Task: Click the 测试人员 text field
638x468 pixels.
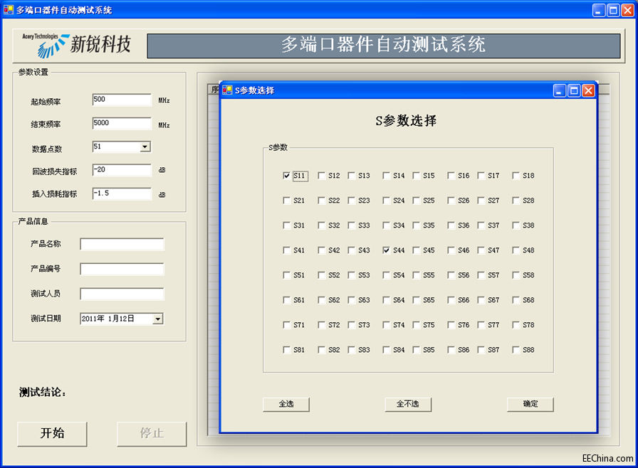Action: click(122, 294)
